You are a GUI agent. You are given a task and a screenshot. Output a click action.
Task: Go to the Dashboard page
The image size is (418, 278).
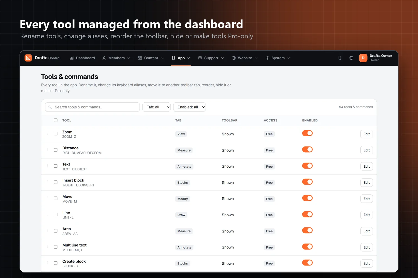pyautogui.click(x=82, y=58)
